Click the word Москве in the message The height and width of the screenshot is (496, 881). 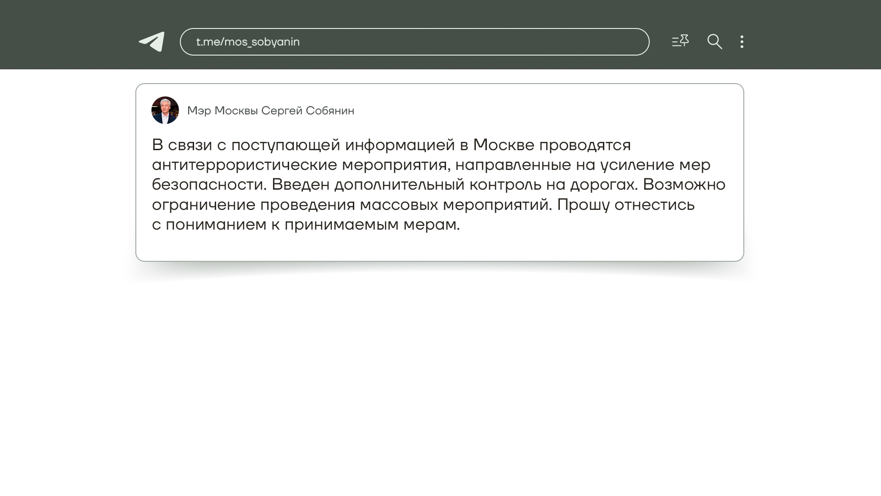[x=503, y=145]
